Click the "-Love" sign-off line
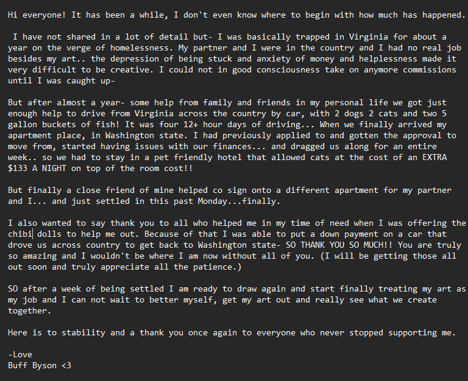This screenshot has height=381, width=468. pos(20,355)
